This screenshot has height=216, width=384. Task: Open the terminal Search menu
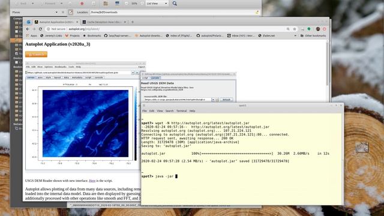click(x=169, y=111)
